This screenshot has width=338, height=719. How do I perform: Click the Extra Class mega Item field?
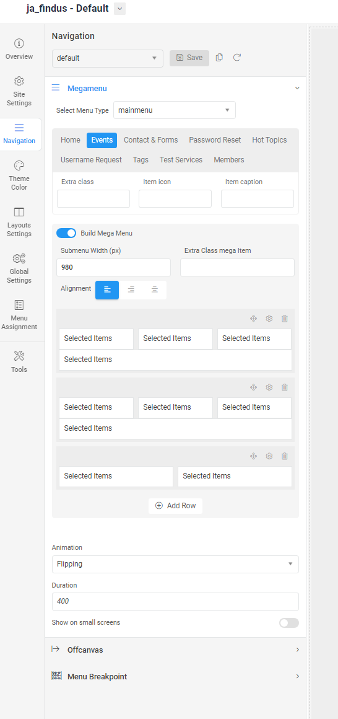[x=237, y=267]
